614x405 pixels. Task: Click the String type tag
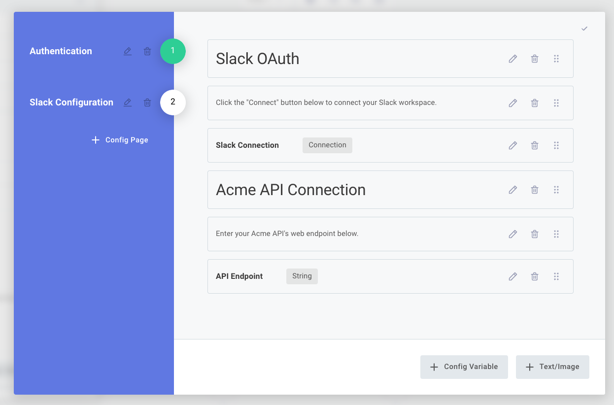(x=302, y=276)
